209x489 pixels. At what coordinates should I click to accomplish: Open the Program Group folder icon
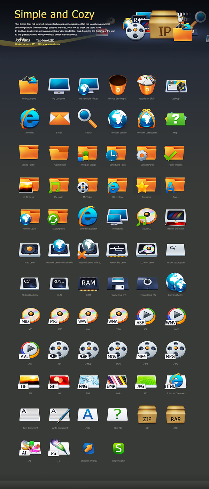pyautogui.click(x=87, y=153)
